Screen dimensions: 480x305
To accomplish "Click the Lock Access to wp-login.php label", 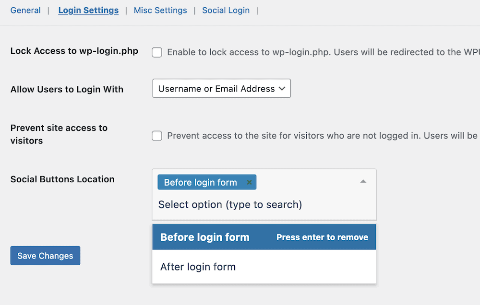I will pyautogui.click(x=74, y=51).
